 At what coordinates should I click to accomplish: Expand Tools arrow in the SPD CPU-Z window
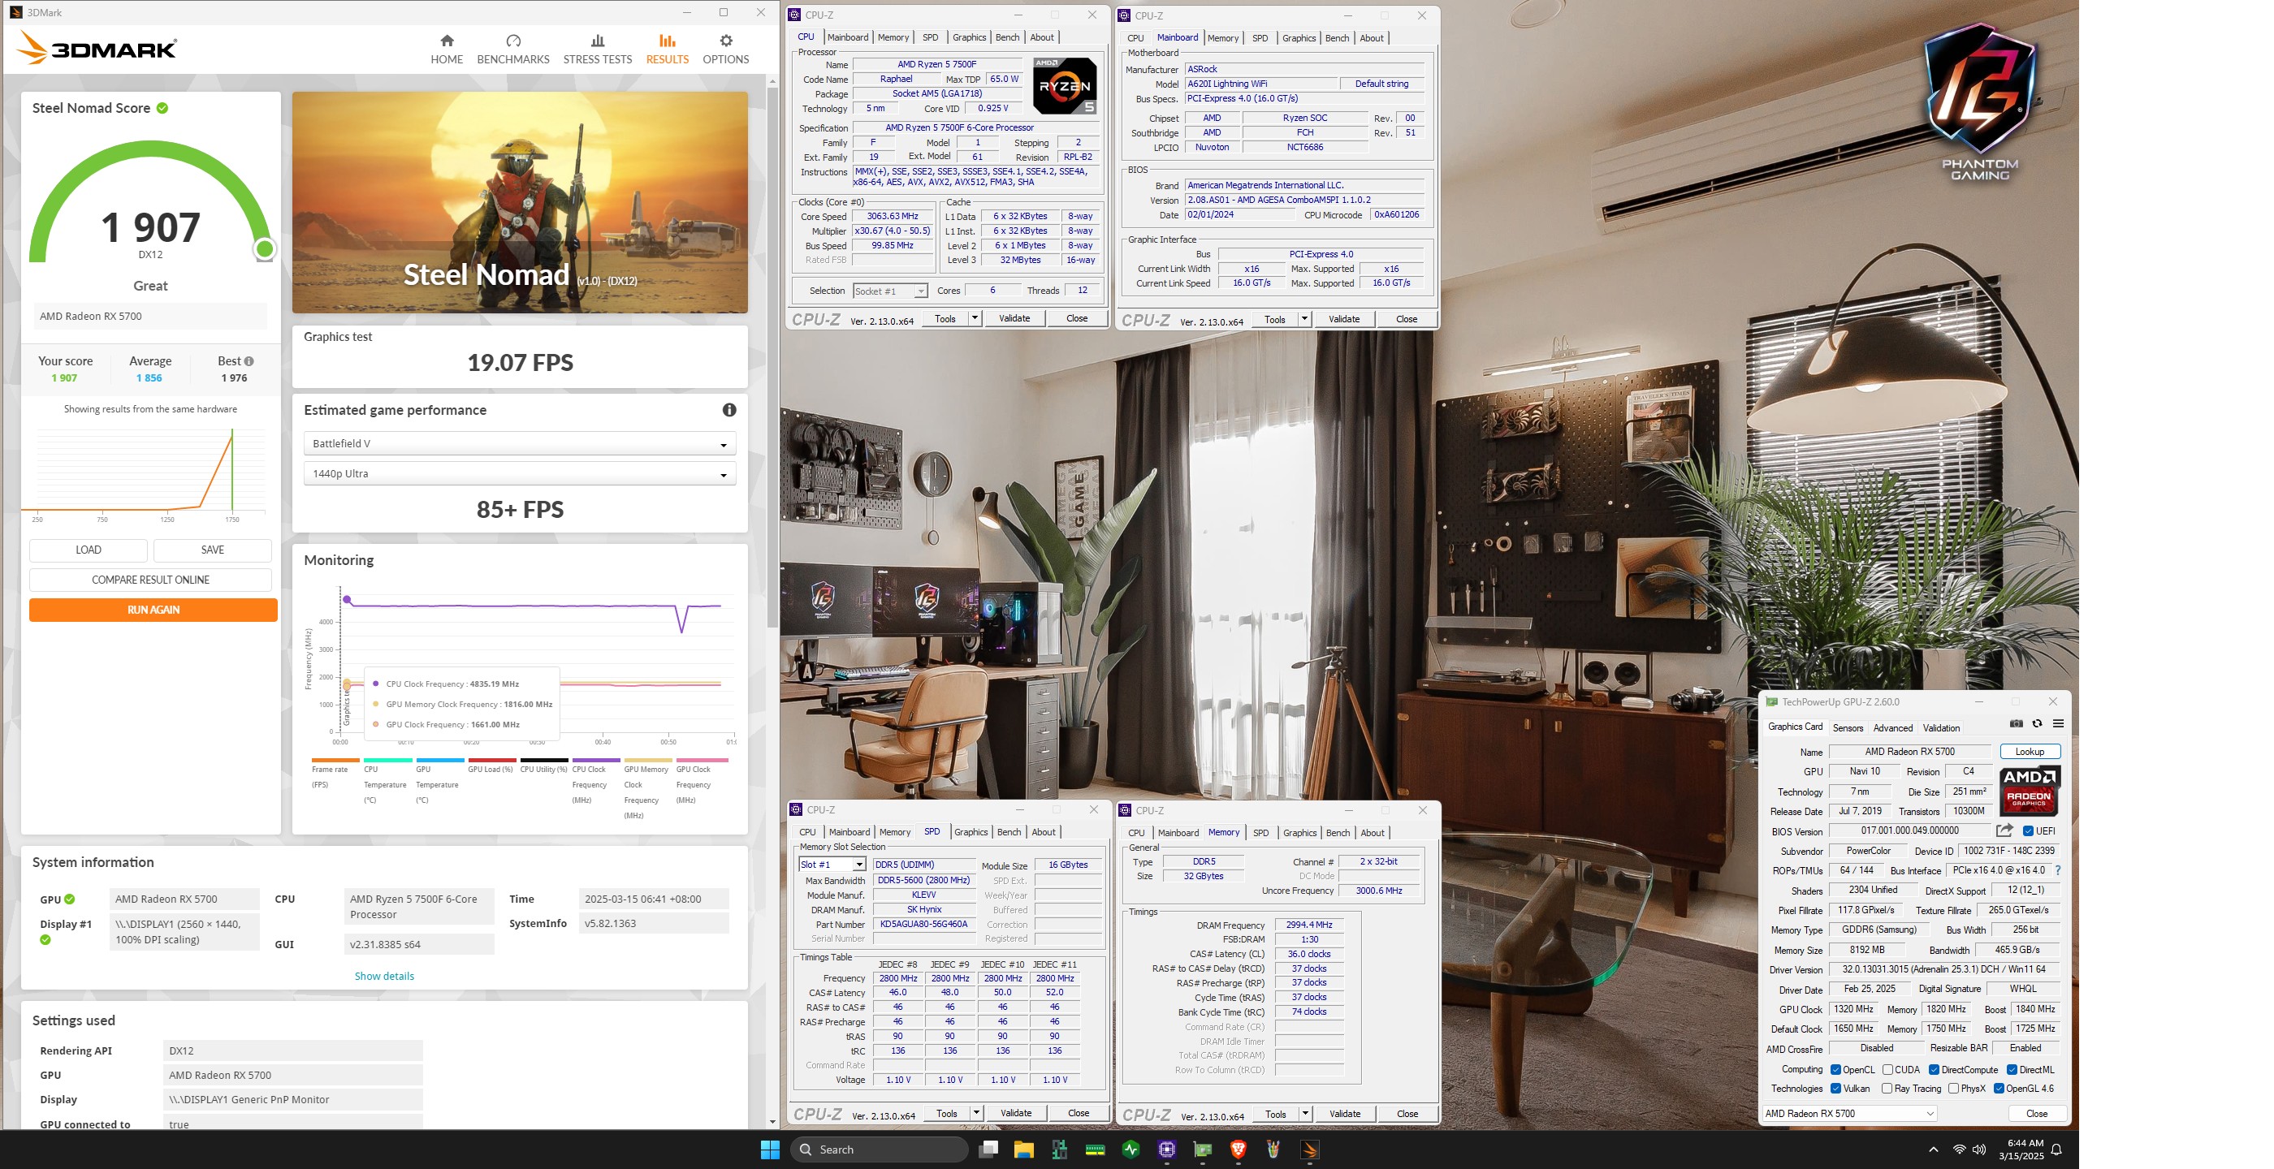point(976,1112)
